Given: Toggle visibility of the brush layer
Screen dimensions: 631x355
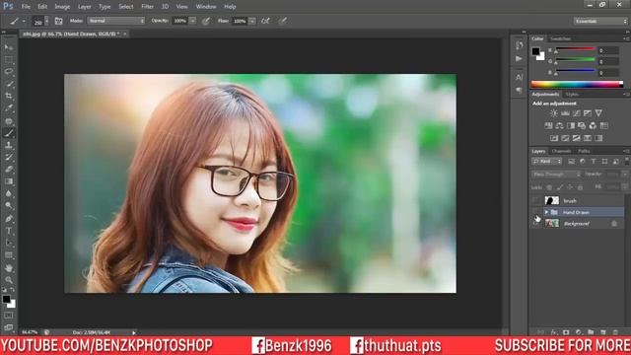Looking at the screenshot, I should tap(535, 200).
